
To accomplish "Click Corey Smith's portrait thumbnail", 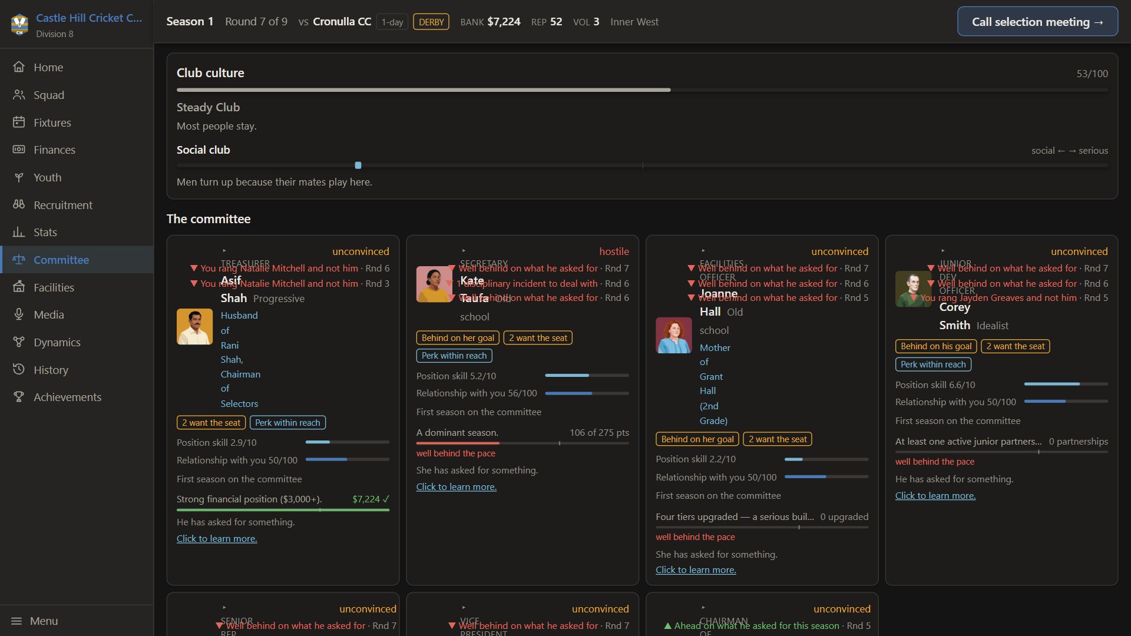I will click(913, 289).
